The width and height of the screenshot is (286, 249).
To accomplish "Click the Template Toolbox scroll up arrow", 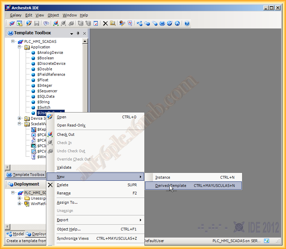I will (x=85, y=41).
